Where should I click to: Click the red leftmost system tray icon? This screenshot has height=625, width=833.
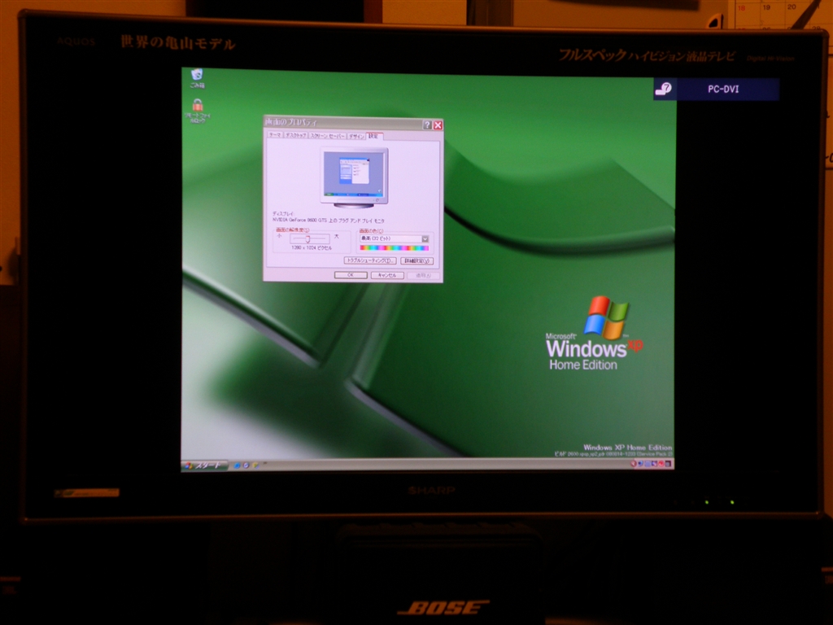coord(633,463)
